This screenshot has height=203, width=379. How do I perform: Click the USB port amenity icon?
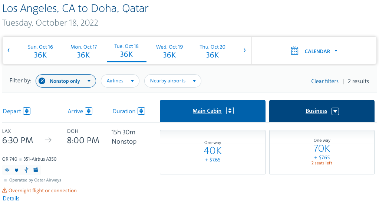point(26,170)
